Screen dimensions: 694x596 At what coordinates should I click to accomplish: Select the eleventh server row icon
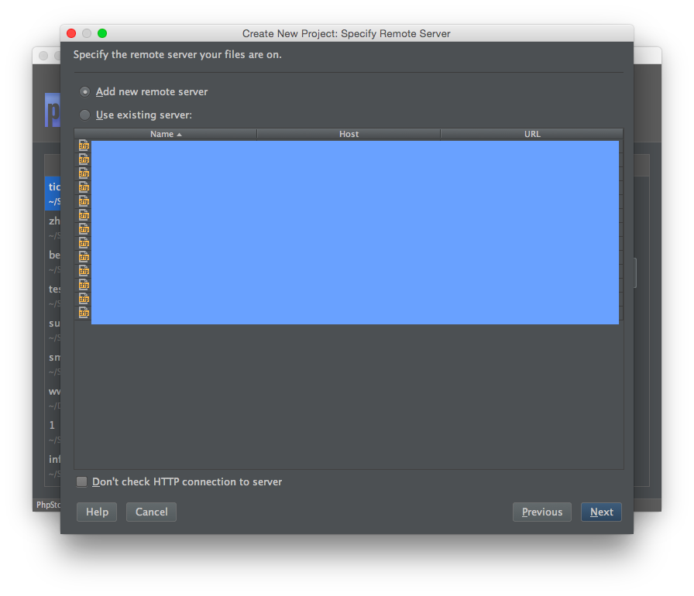click(84, 285)
